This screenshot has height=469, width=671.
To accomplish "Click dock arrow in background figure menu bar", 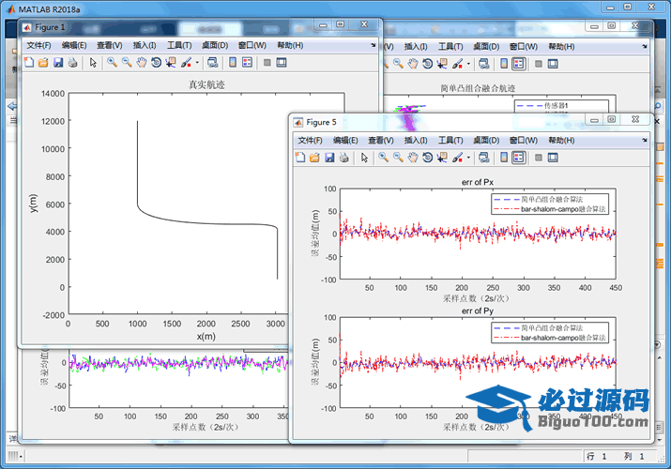I will [645, 46].
